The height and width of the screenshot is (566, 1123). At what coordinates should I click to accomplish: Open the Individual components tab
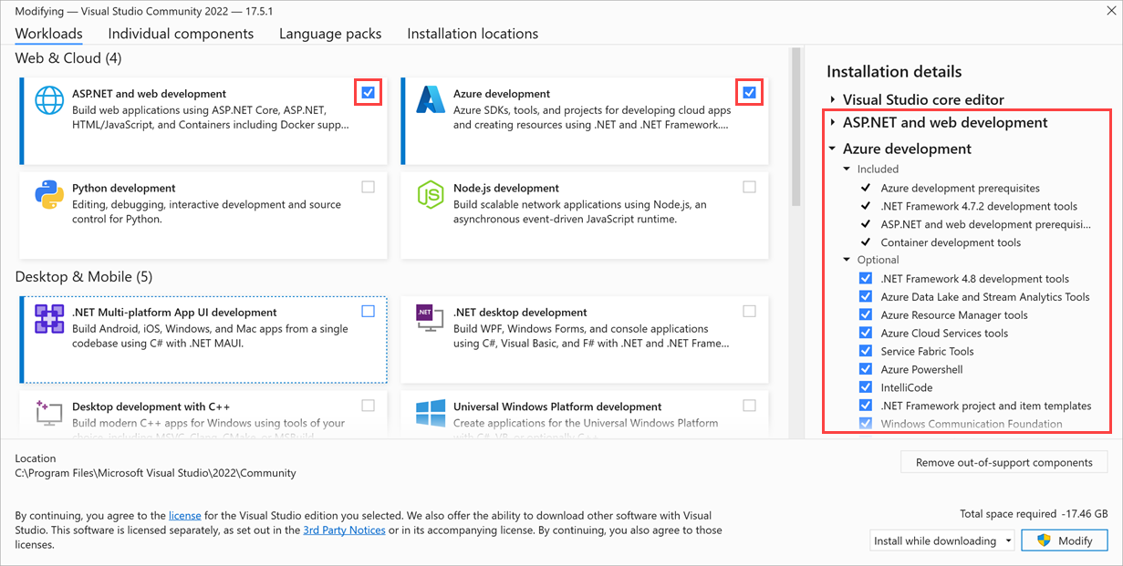tap(181, 34)
